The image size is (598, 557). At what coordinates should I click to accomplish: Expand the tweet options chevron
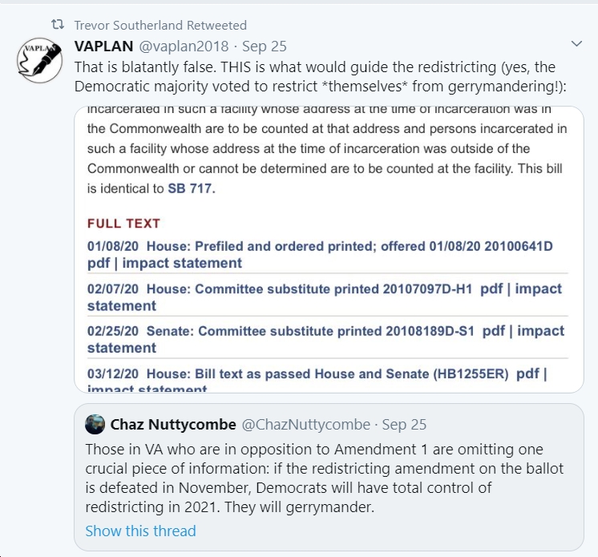pyautogui.click(x=576, y=44)
